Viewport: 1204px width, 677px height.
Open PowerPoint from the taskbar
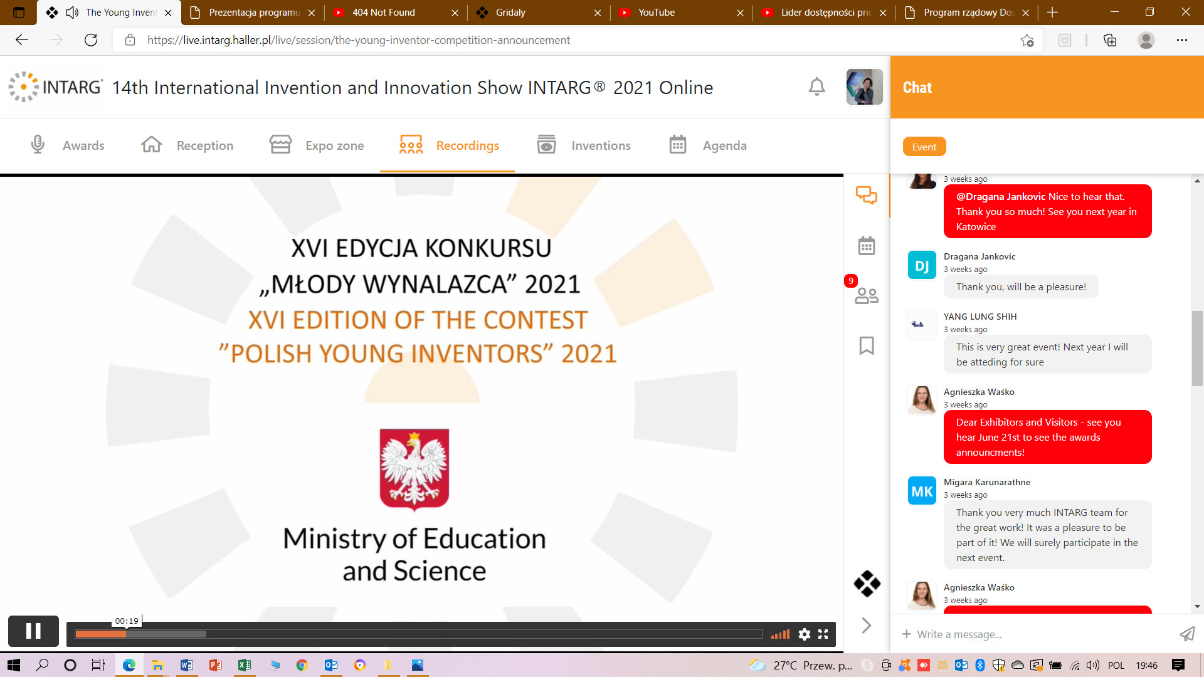(x=215, y=665)
